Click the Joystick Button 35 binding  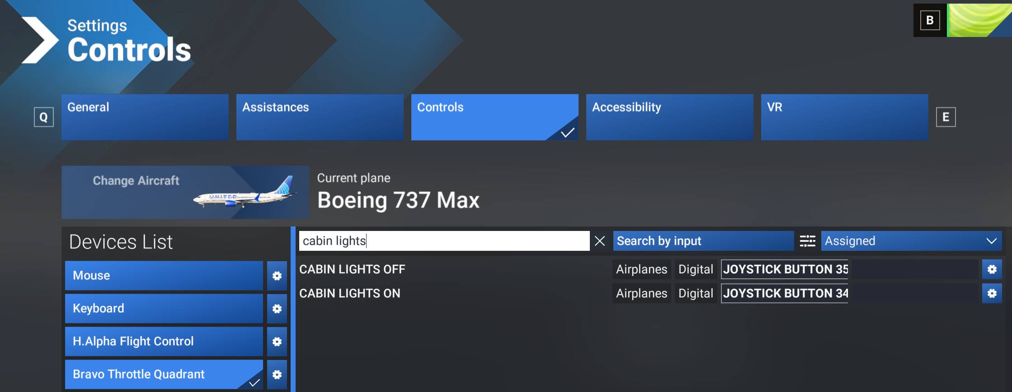785,269
